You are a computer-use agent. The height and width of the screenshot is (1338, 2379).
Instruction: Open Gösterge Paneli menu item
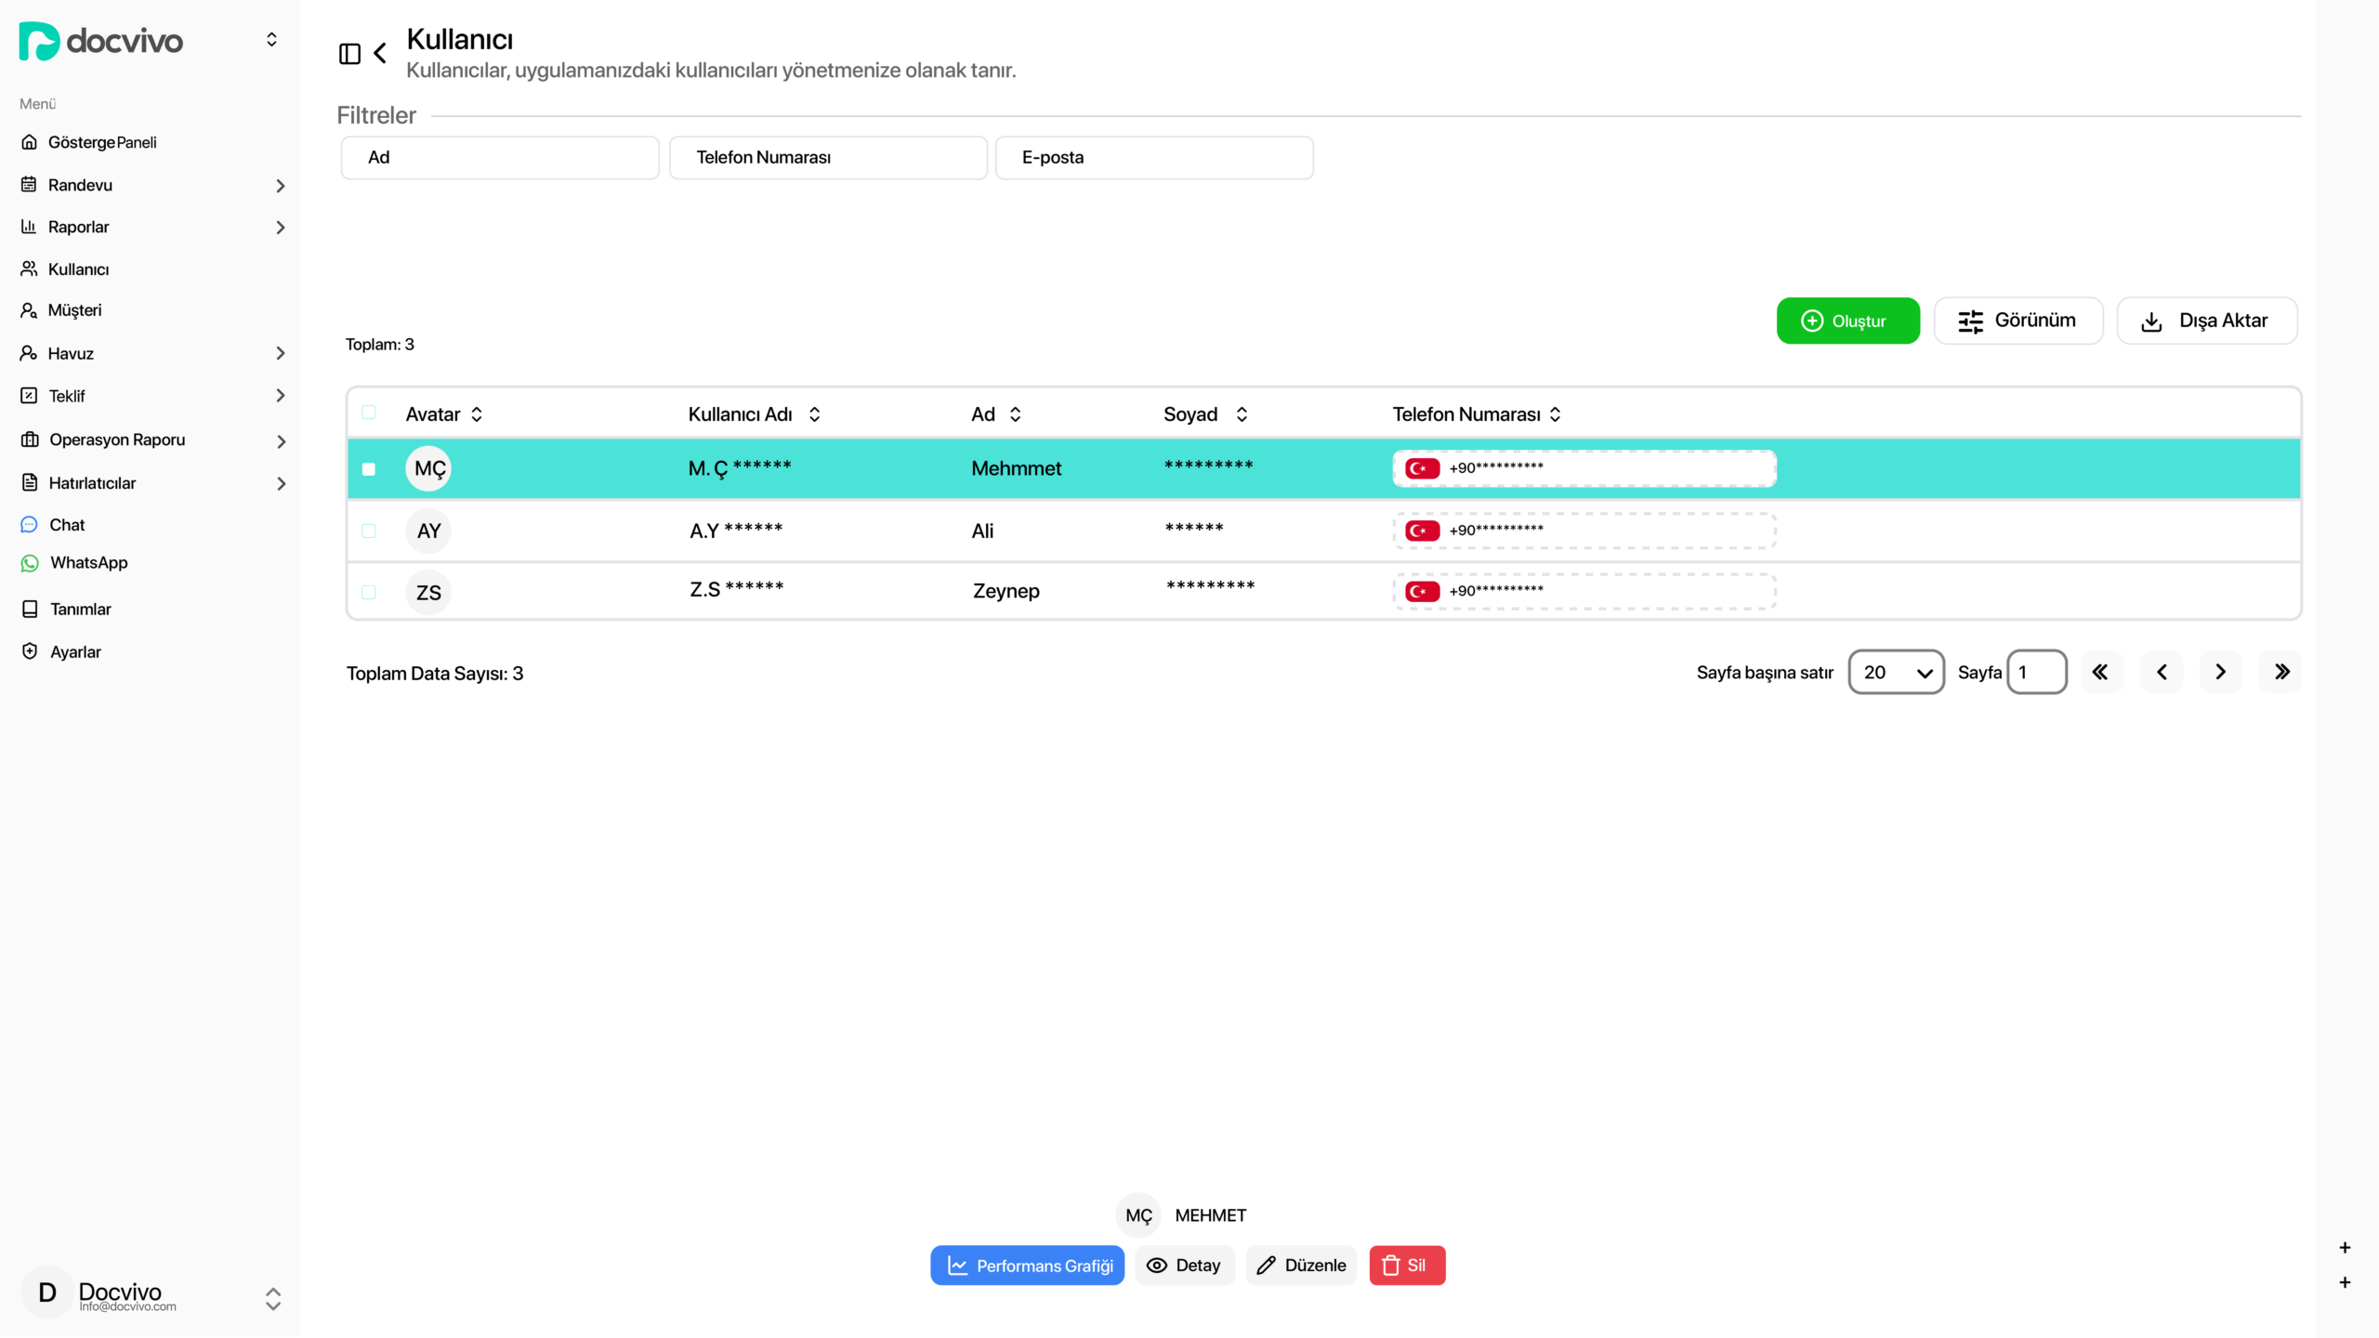tap(102, 142)
